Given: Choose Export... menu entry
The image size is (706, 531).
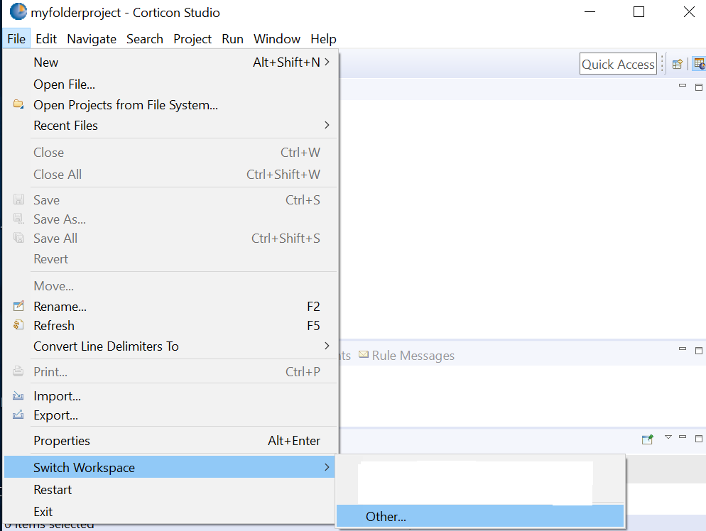Looking at the screenshot, I should (170, 415).
